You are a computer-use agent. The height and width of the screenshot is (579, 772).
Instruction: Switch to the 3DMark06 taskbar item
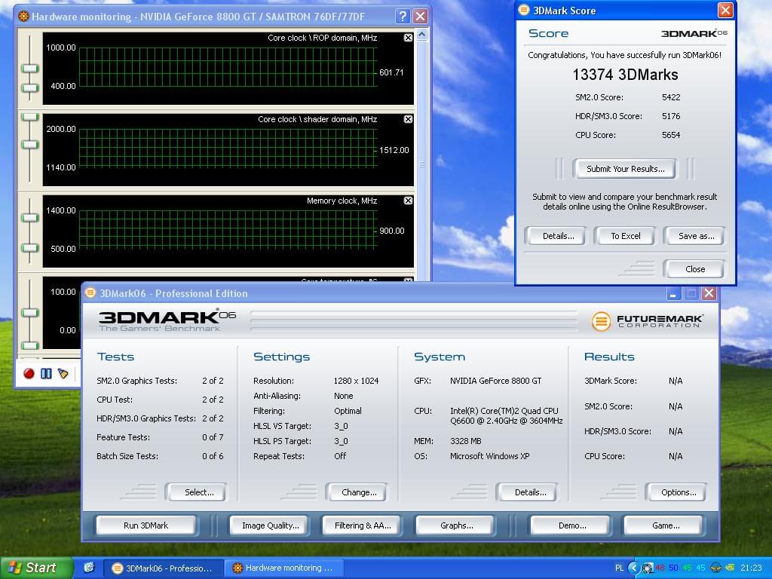click(162, 568)
